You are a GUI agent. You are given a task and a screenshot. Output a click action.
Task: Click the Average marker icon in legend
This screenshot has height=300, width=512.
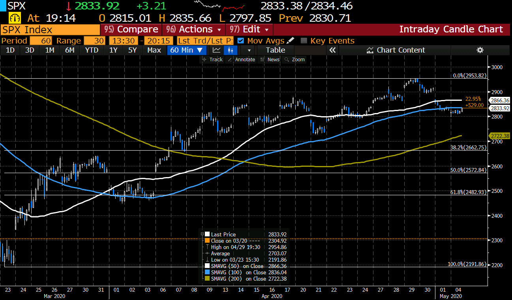[207, 253]
